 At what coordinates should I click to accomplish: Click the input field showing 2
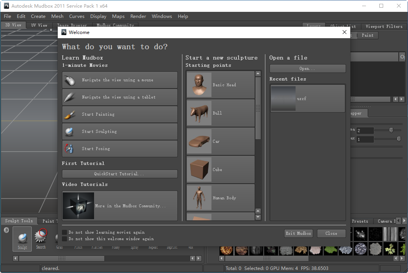365,131
